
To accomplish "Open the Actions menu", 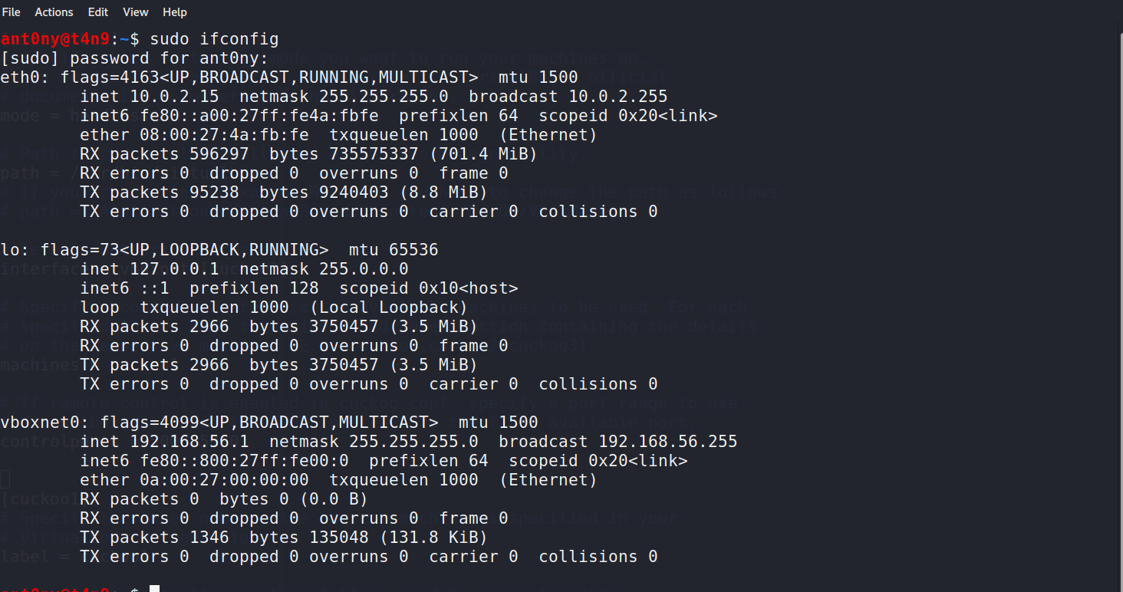I will coord(54,12).
